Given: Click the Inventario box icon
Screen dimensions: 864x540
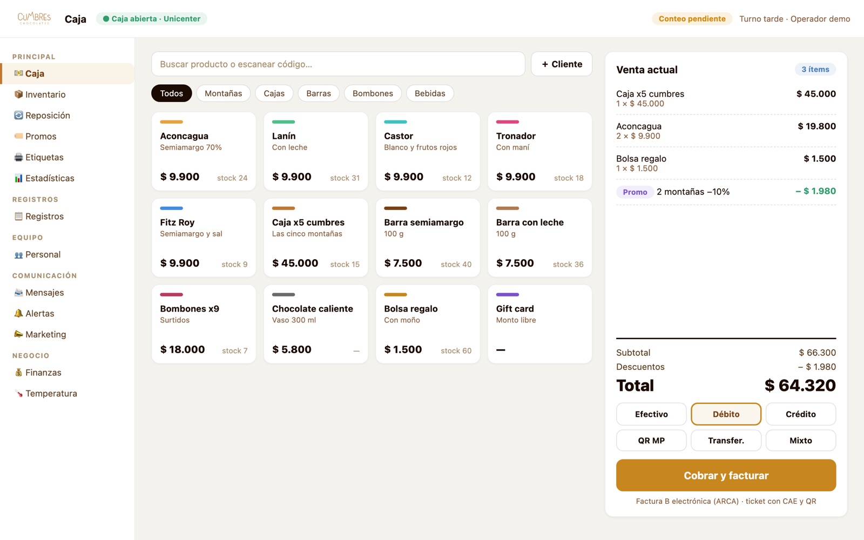Looking at the screenshot, I should [x=18, y=94].
